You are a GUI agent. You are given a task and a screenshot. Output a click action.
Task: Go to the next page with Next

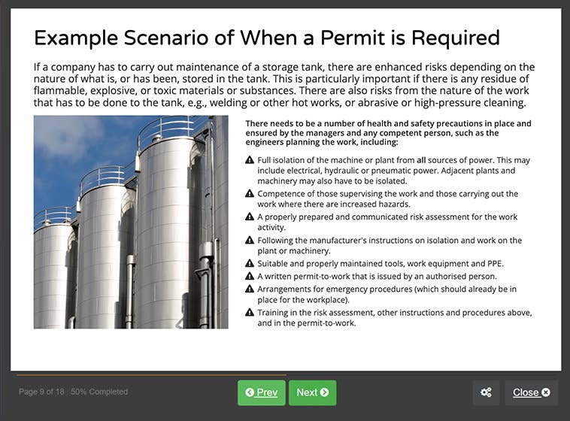point(312,392)
